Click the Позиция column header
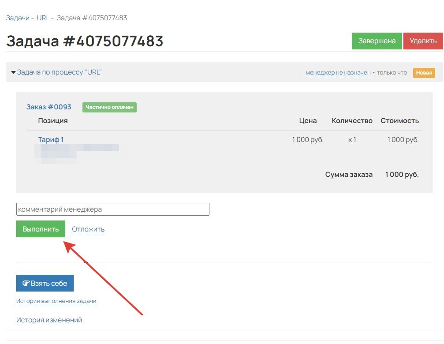Screen dimensions: 444x344 tap(52, 121)
